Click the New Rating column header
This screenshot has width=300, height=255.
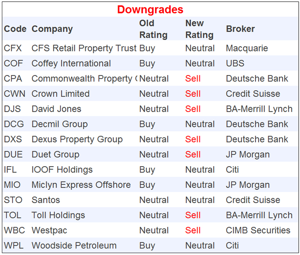(199, 29)
